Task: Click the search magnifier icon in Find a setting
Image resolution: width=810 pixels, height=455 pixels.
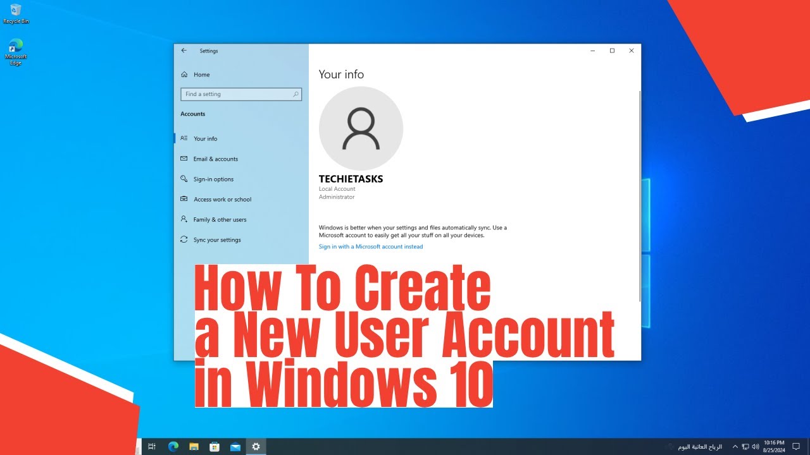Action: click(x=296, y=94)
